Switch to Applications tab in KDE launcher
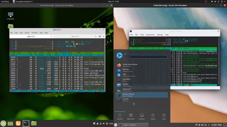 [131, 116]
